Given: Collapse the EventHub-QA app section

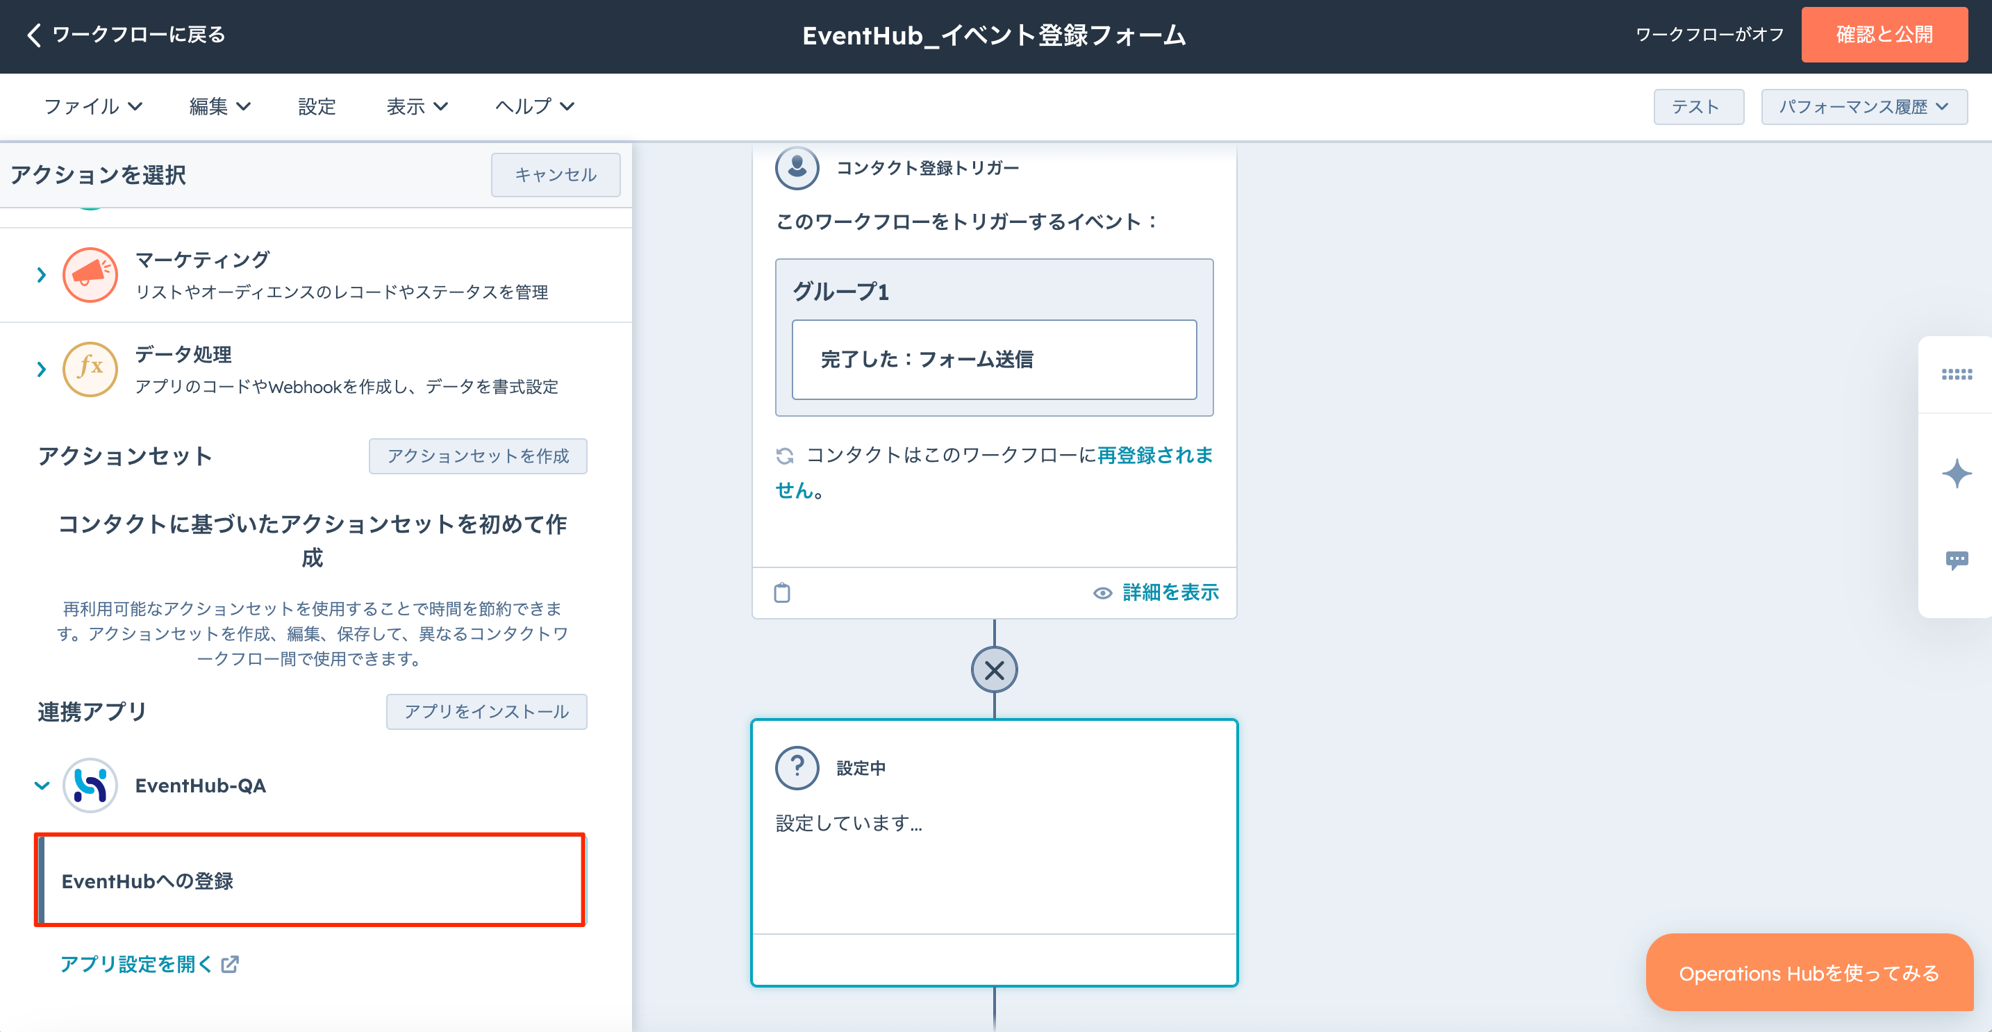Looking at the screenshot, I should pyautogui.click(x=42, y=785).
